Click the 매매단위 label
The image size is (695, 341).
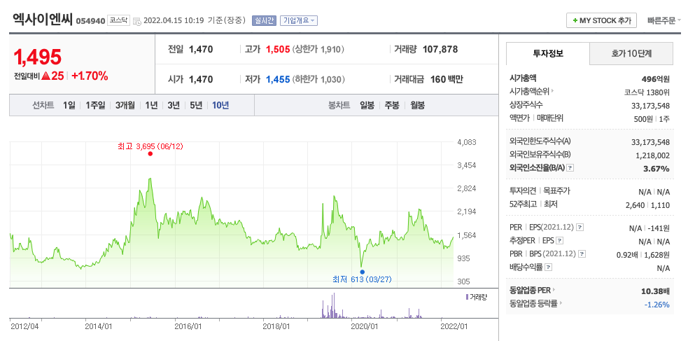(550, 118)
